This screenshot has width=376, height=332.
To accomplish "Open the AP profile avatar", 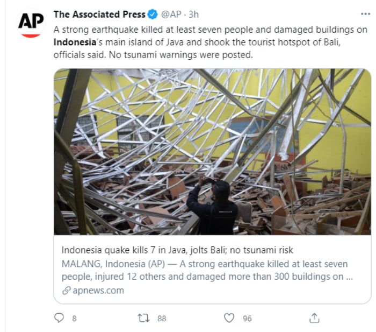I will 31,23.
